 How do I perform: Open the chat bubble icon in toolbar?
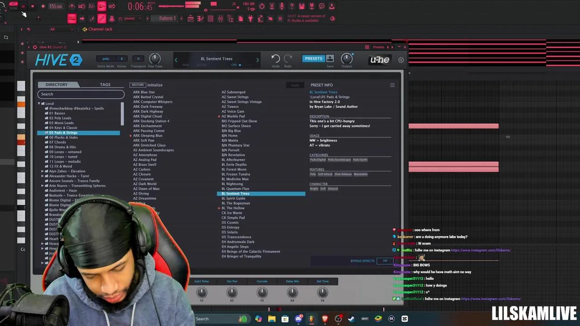[322, 6]
